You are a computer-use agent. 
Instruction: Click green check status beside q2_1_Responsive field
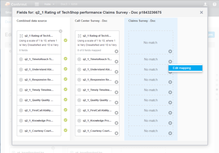pos(66,79)
